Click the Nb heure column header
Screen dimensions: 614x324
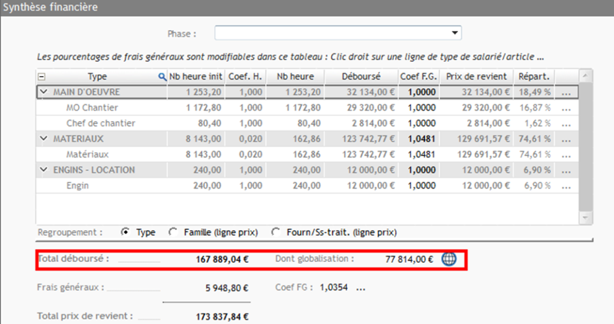pyautogui.click(x=295, y=76)
